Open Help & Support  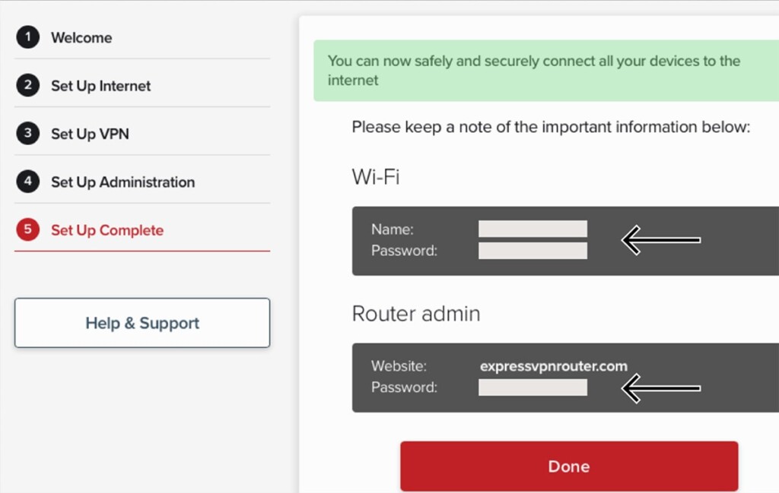(142, 322)
